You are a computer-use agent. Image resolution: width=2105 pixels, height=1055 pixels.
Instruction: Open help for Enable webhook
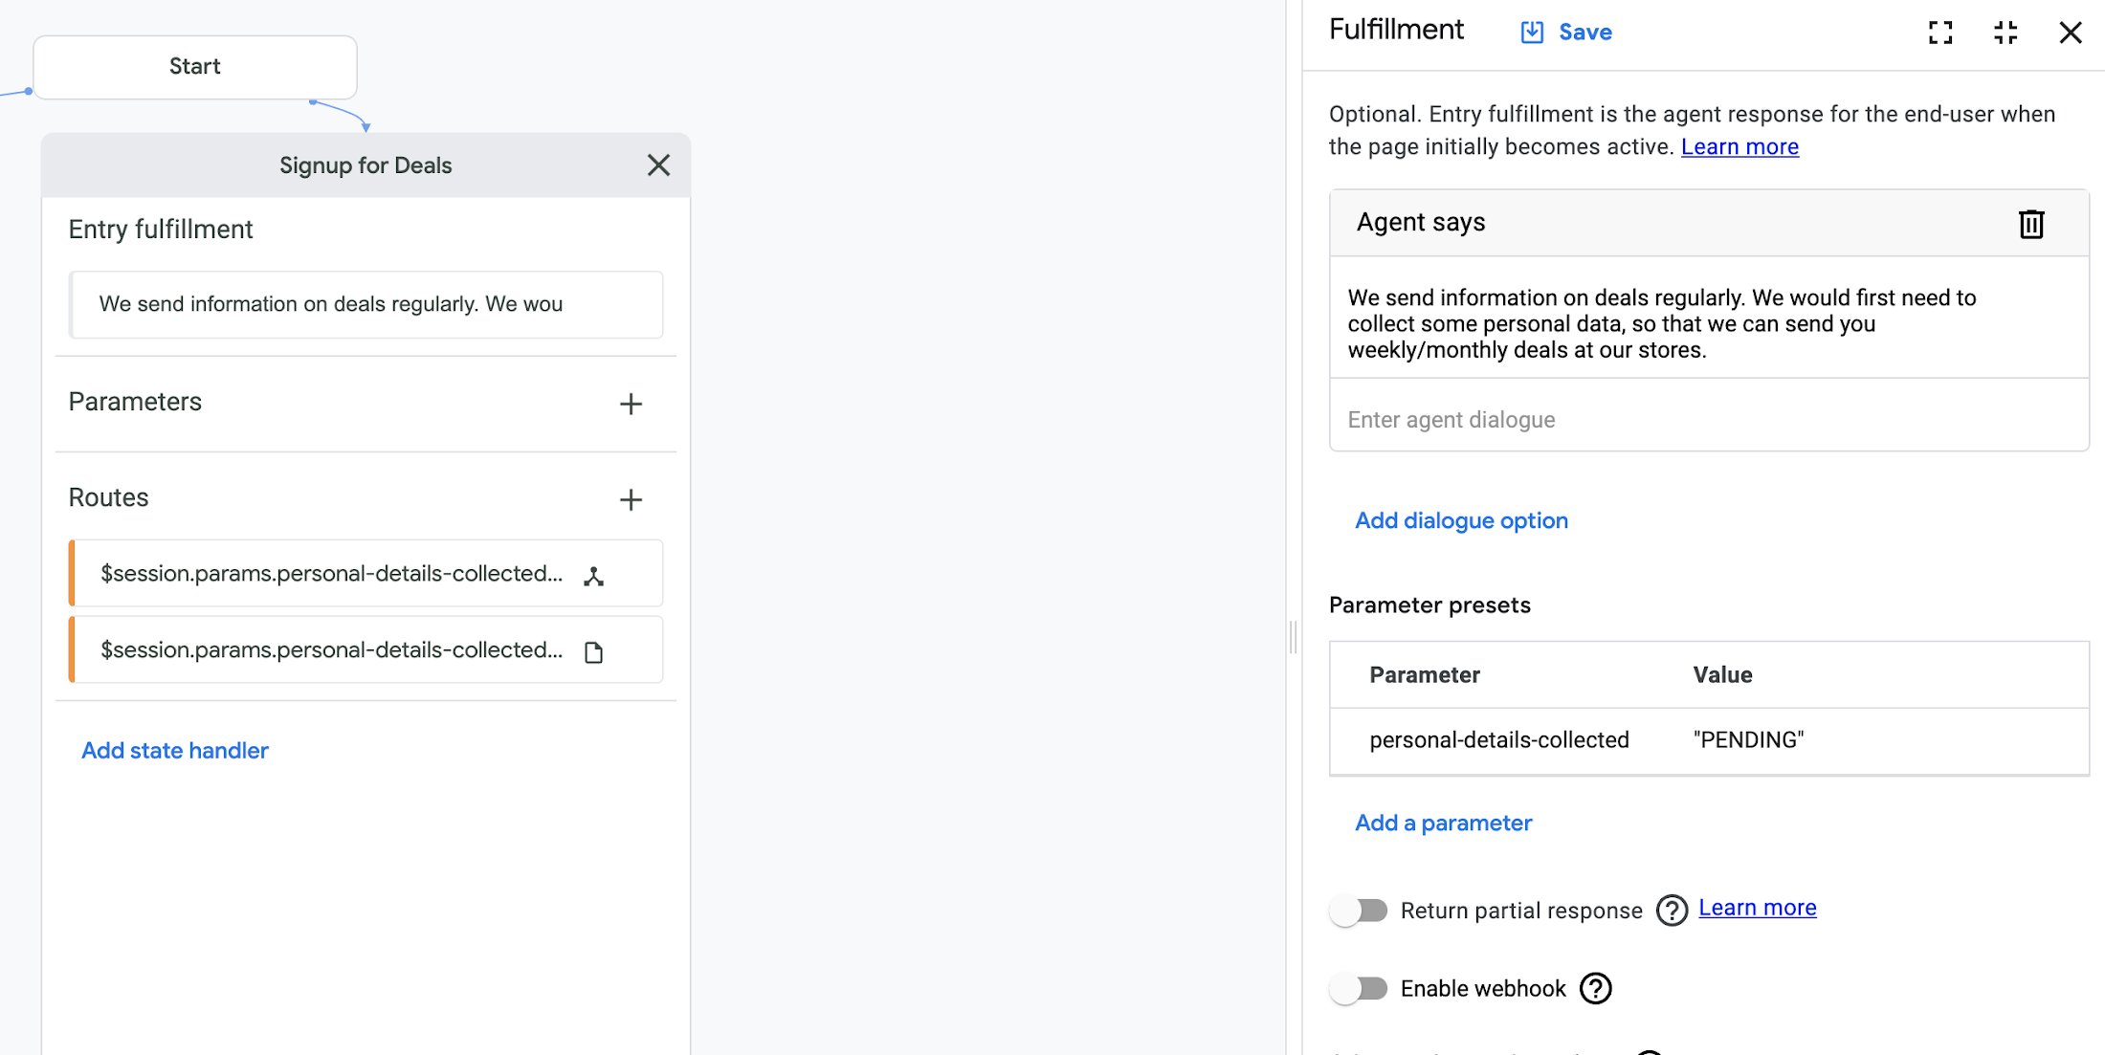1596,988
